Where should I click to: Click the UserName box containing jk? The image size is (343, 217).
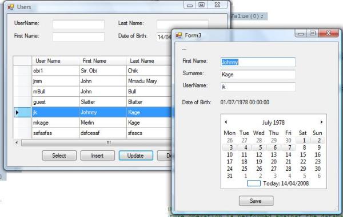point(258,87)
